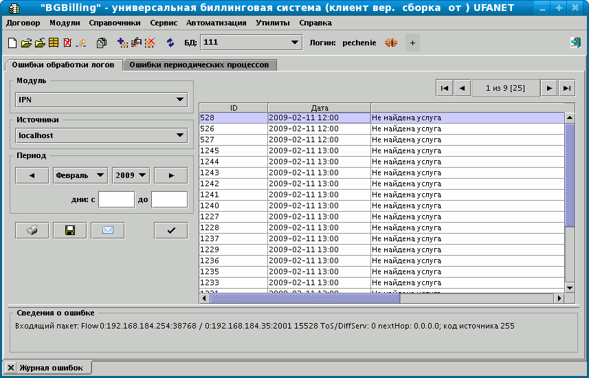Click the new contract blank page icon
This screenshot has height=378, width=589.
point(12,43)
